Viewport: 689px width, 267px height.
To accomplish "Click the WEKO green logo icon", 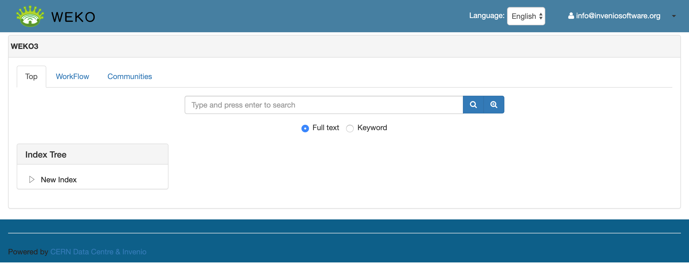I will (x=30, y=16).
